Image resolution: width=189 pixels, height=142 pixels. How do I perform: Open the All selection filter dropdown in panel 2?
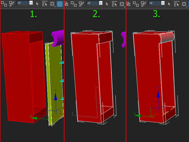click(x=94, y=3)
